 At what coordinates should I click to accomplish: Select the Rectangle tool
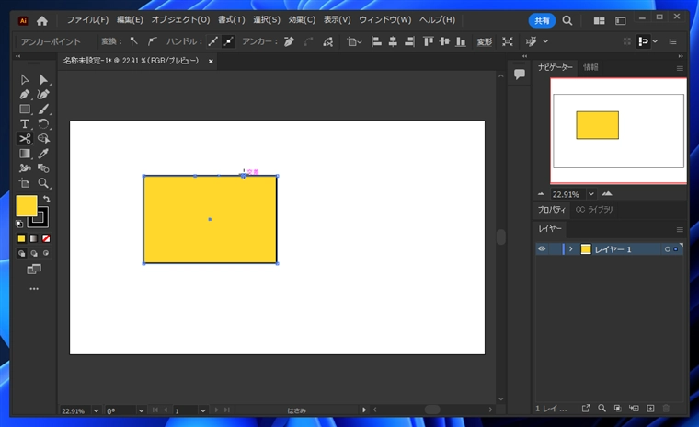pos(25,110)
